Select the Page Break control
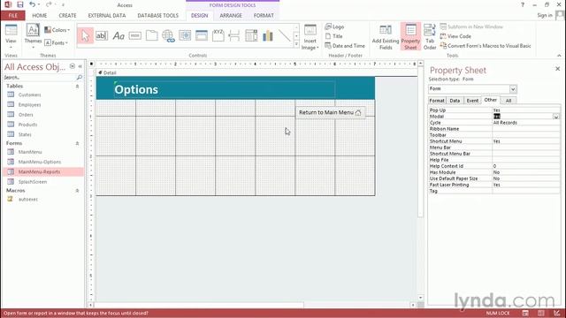The height and width of the screenshot is (318, 566). coord(234,35)
